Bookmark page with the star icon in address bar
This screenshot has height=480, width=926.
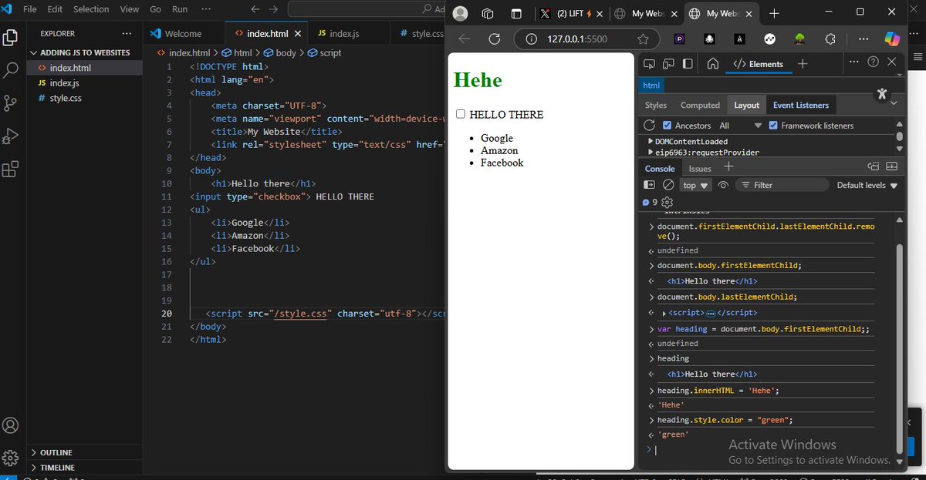tap(643, 39)
